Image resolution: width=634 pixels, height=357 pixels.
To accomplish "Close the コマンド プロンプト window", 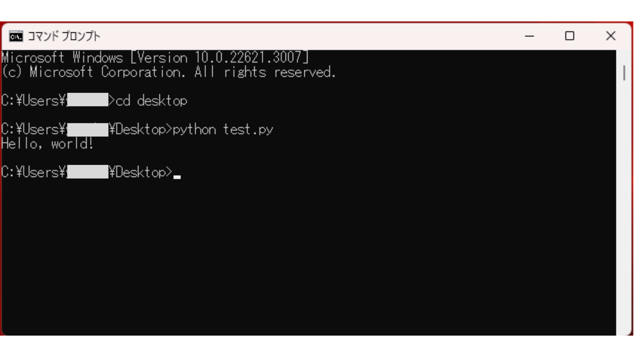I will coord(611,36).
